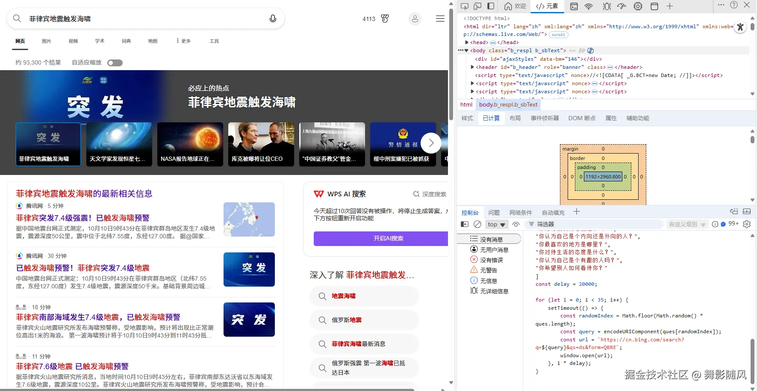Open related search about Russia earthquake
Screen dimensions: 757x391
pos(364,320)
